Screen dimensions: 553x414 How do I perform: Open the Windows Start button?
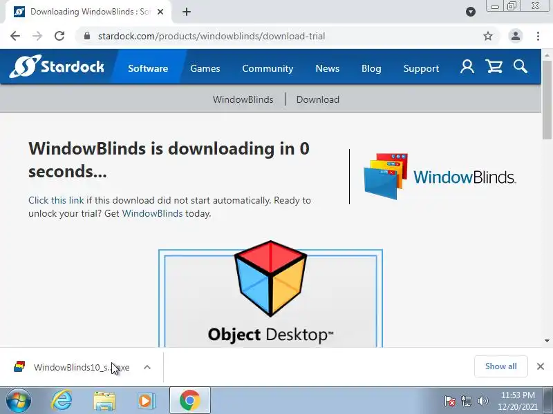coord(19,401)
